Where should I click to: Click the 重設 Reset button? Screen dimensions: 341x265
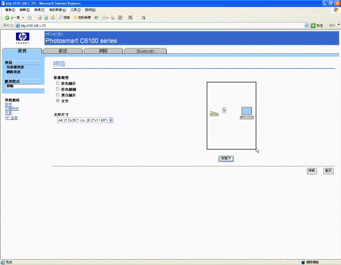328,171
